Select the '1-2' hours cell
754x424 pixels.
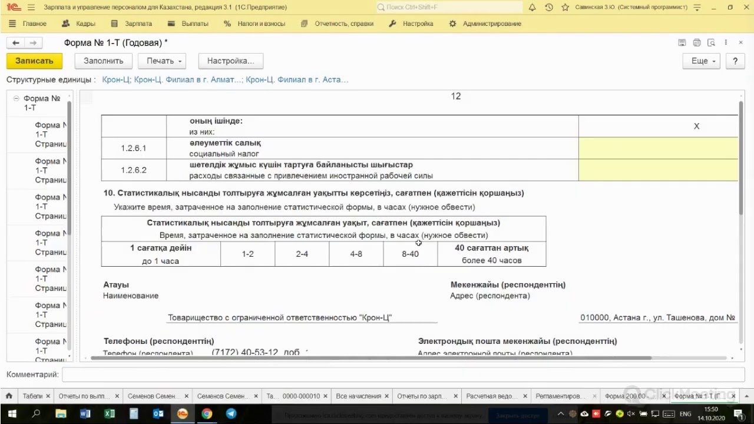(x=248, y=254)
